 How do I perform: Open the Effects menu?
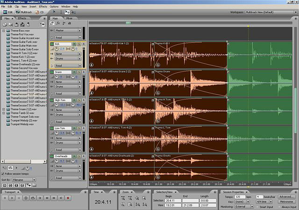pos(43,7)
